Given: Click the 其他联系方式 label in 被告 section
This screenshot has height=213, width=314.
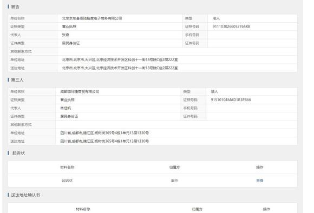Looking at the screenshot, I should 21,51.
